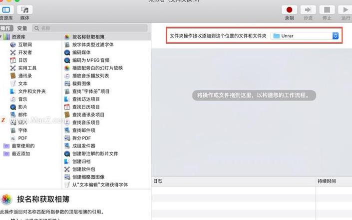Select the 文本 category icon
The image size is (352, 220).
(x=13, y=83)
